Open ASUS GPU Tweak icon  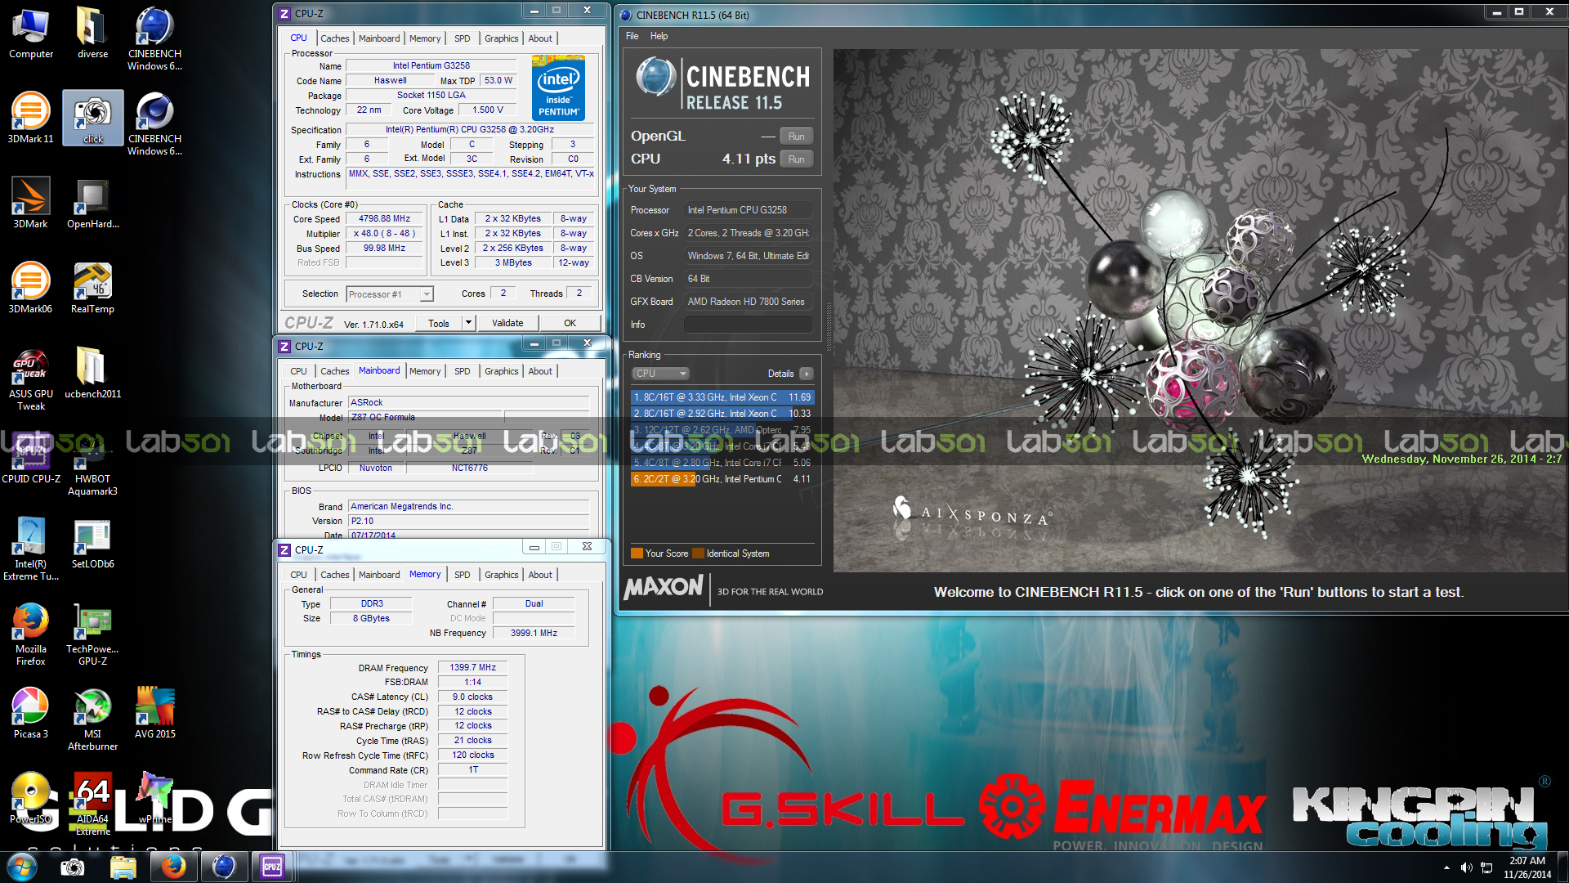[x=31, y=379]
